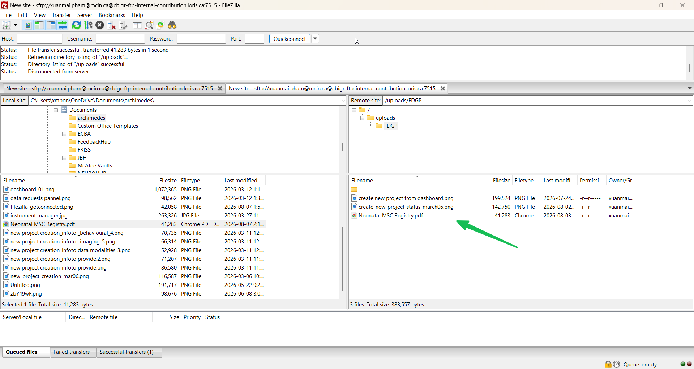
Task: Click the Port input field
Action: pyautogui.click(x=254, y=39)
